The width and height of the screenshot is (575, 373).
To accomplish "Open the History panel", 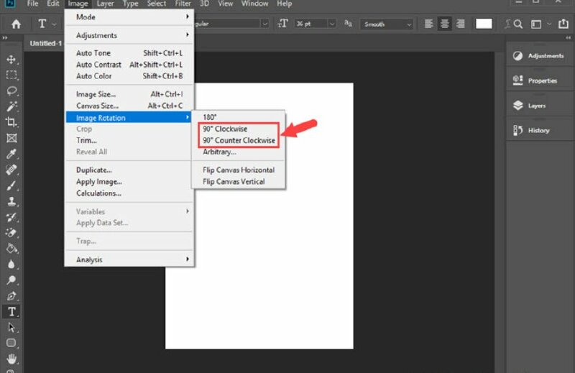I will [540, 131].
